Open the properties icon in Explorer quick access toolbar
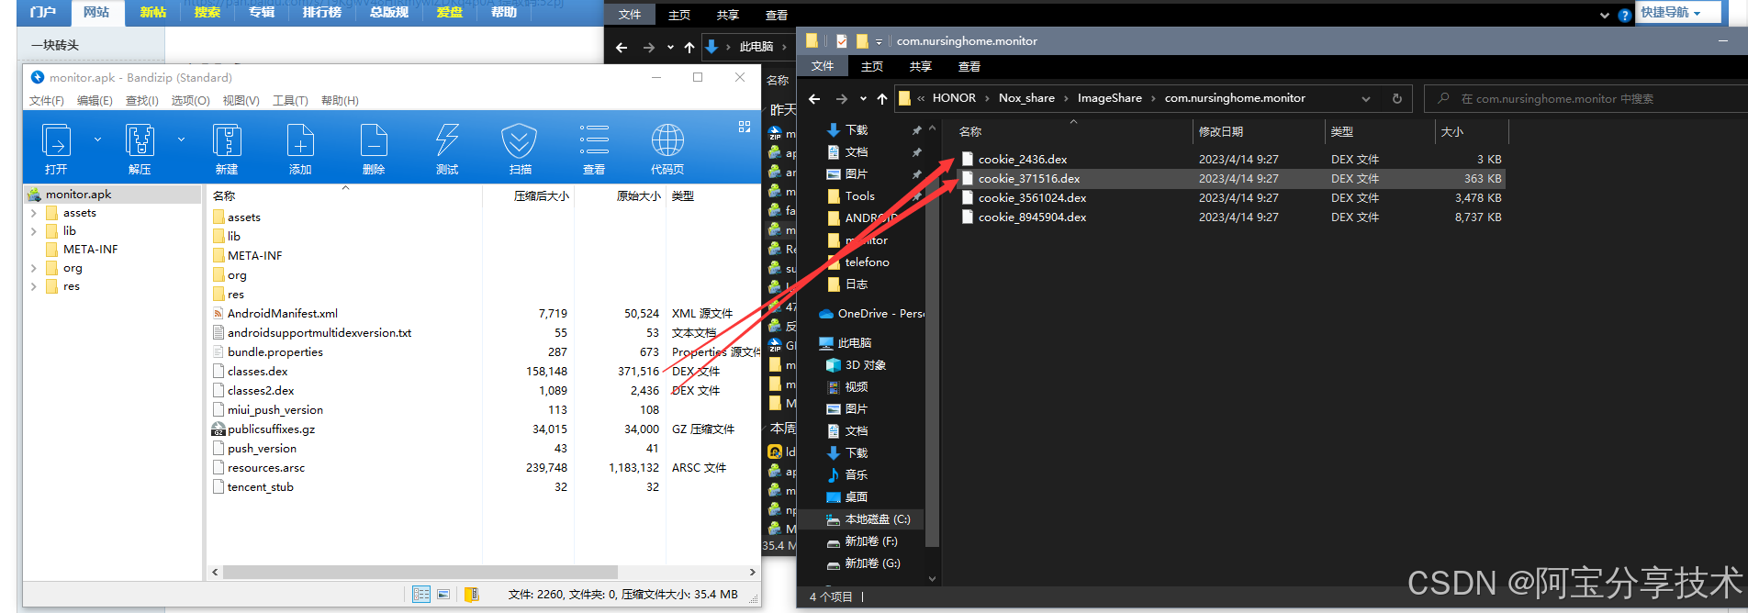 (x=841, y=40)
